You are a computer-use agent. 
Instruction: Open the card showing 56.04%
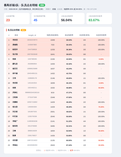pos(72,19)
